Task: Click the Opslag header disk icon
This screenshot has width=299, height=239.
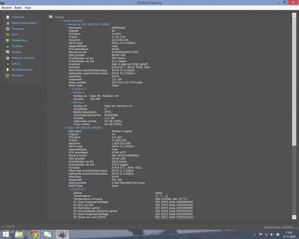Action: pos(50,17)
